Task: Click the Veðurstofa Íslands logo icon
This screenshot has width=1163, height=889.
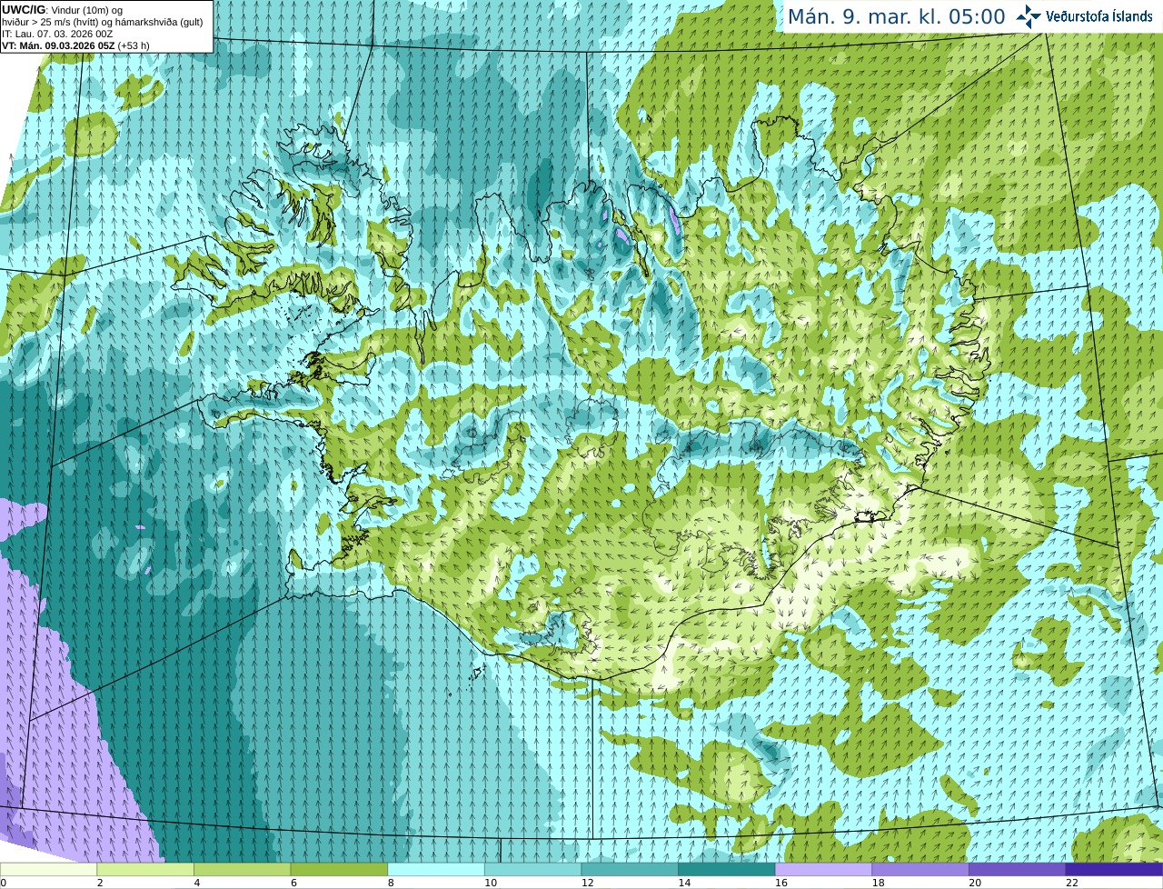Action: click(x=1029, y=16)
